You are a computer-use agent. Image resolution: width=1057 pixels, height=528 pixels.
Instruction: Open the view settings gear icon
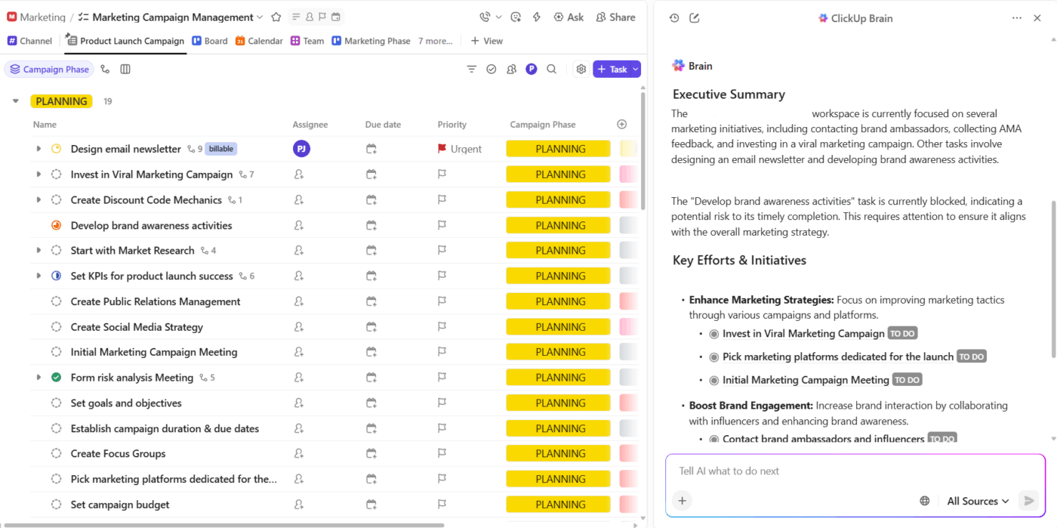pyautogui.click(x=581, y=69)
